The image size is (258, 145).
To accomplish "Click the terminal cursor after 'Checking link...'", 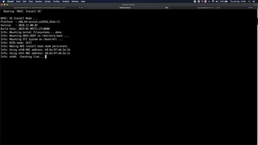I will [x=46, y=57].
